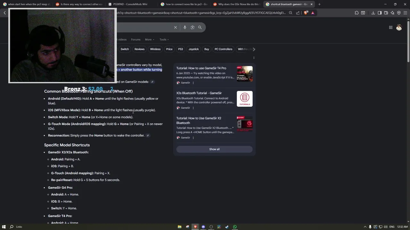Select the Wireless filter chip
This screenshot has height=230, width=410.
pyautogui.click(x=155, y=49)
